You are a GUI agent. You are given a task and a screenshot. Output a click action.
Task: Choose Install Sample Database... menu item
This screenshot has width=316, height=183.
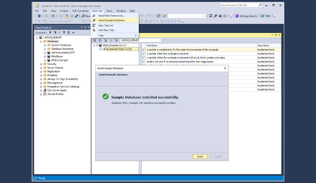pos(115,20)
